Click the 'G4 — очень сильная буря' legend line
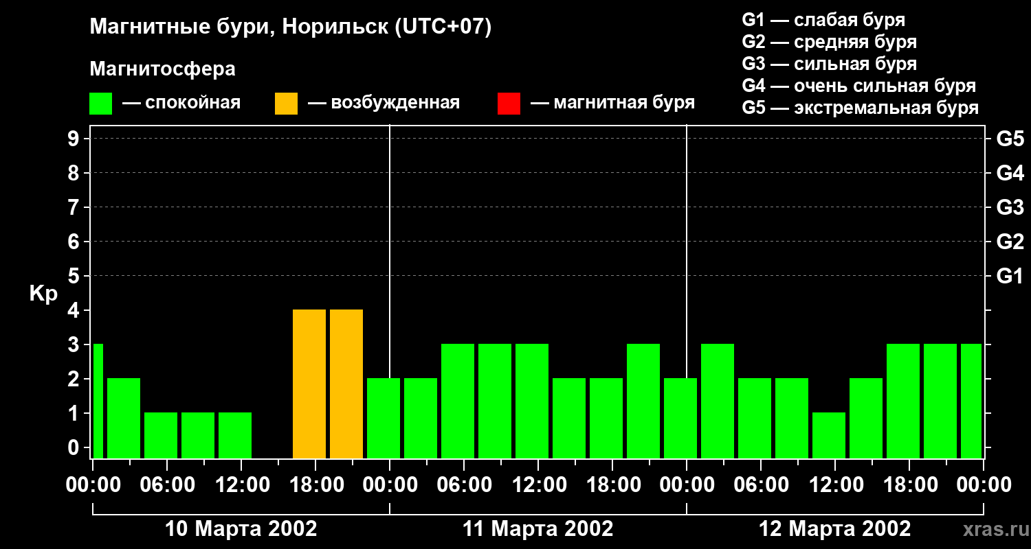The width and height of the screenshot is (1031, 549). 859,86
